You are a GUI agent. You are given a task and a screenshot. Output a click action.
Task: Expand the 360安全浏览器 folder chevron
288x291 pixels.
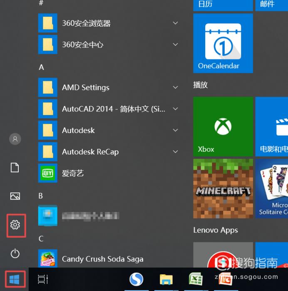point(175,23)
